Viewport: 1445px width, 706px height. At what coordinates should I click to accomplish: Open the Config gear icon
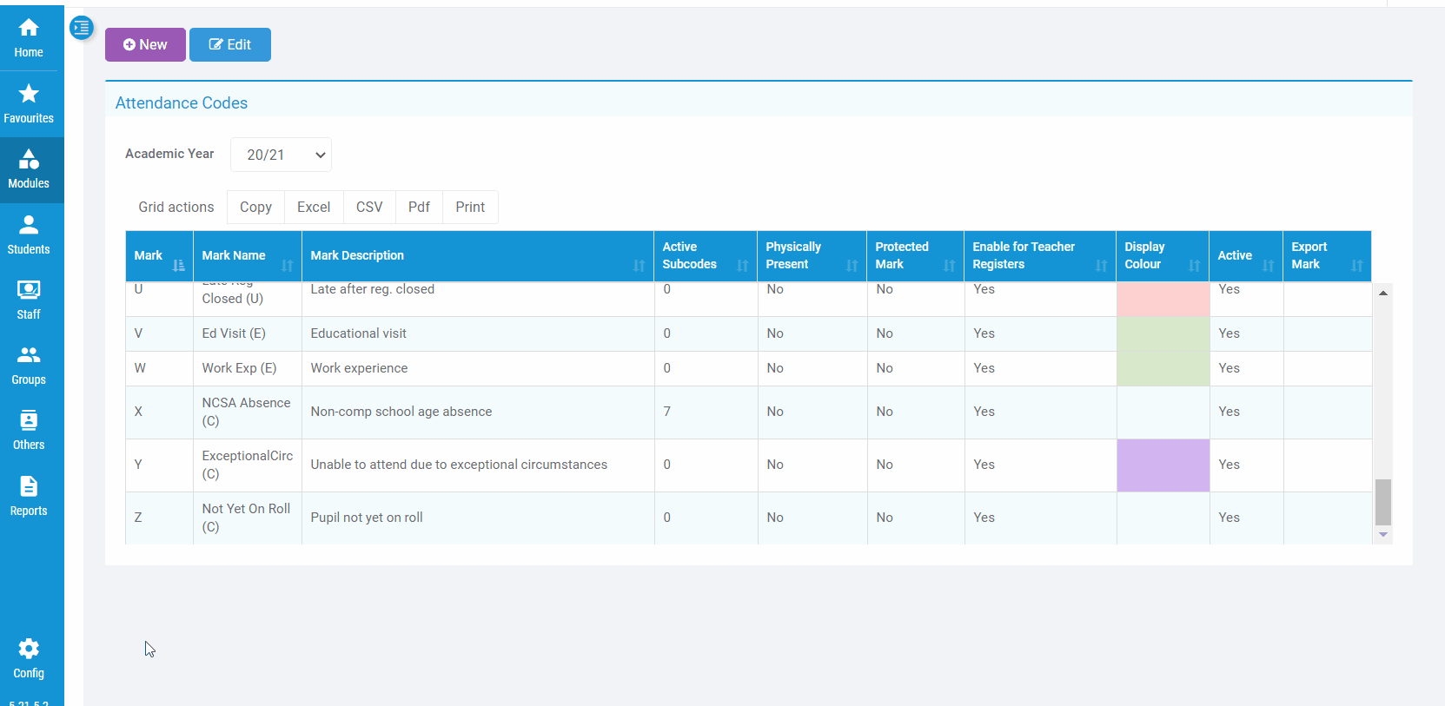29,659
